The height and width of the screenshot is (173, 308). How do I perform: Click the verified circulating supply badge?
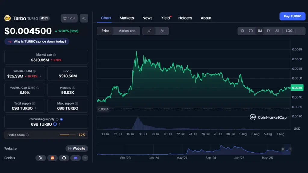pos(61,119)
